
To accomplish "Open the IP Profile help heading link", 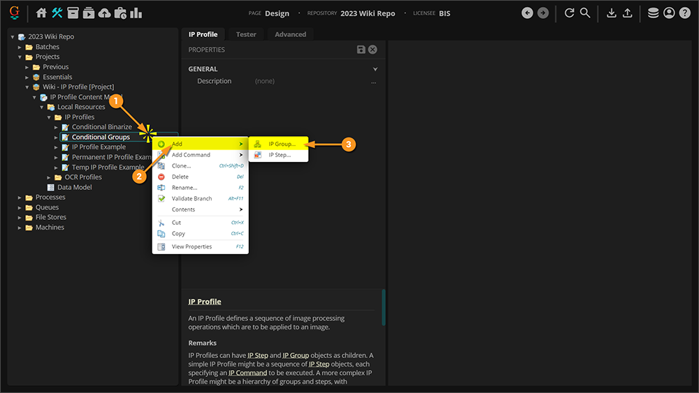I will click(x=205, y=302).
